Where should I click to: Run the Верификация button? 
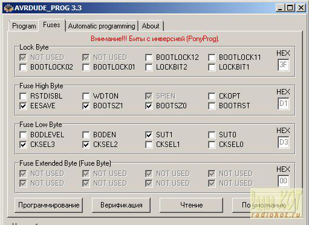coord(122,205)
